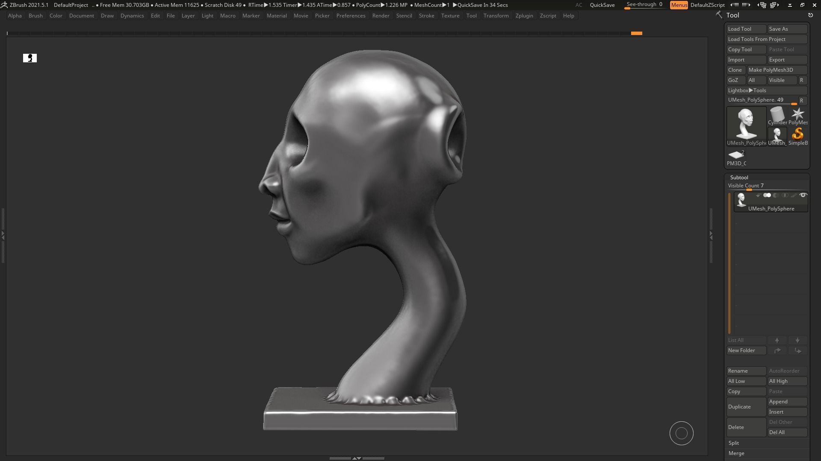The height and width of the screenshot is (461, 821).
Task: Select the UMesh_PolySphere subtool row
Action: (771, 202)
